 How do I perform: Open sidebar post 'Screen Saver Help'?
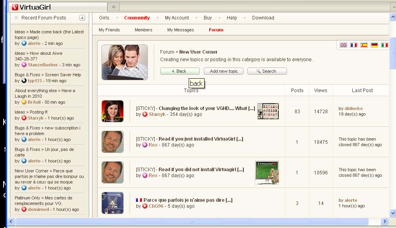[x=48, y=75]
